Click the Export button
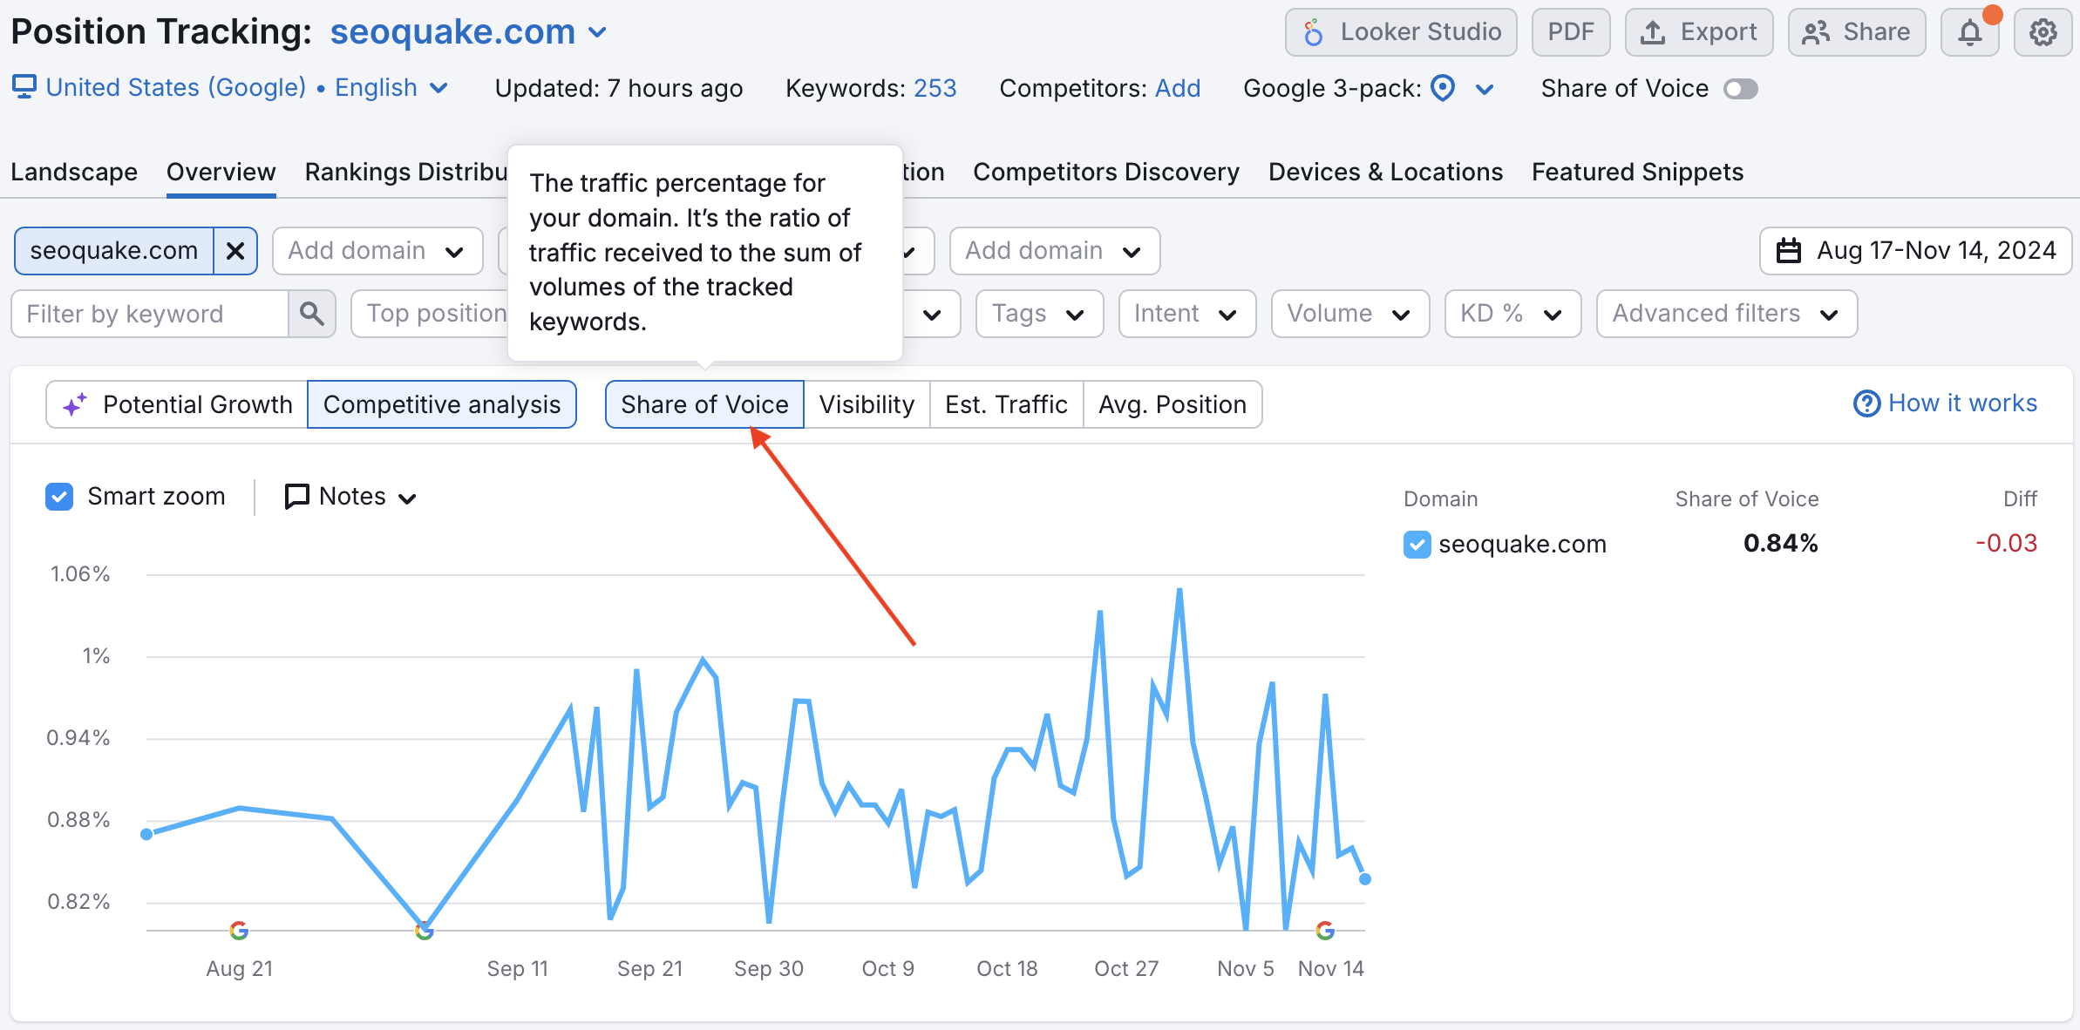Image resolution: width=2080 pixels, height=1030 pixels. [1699, 33]
